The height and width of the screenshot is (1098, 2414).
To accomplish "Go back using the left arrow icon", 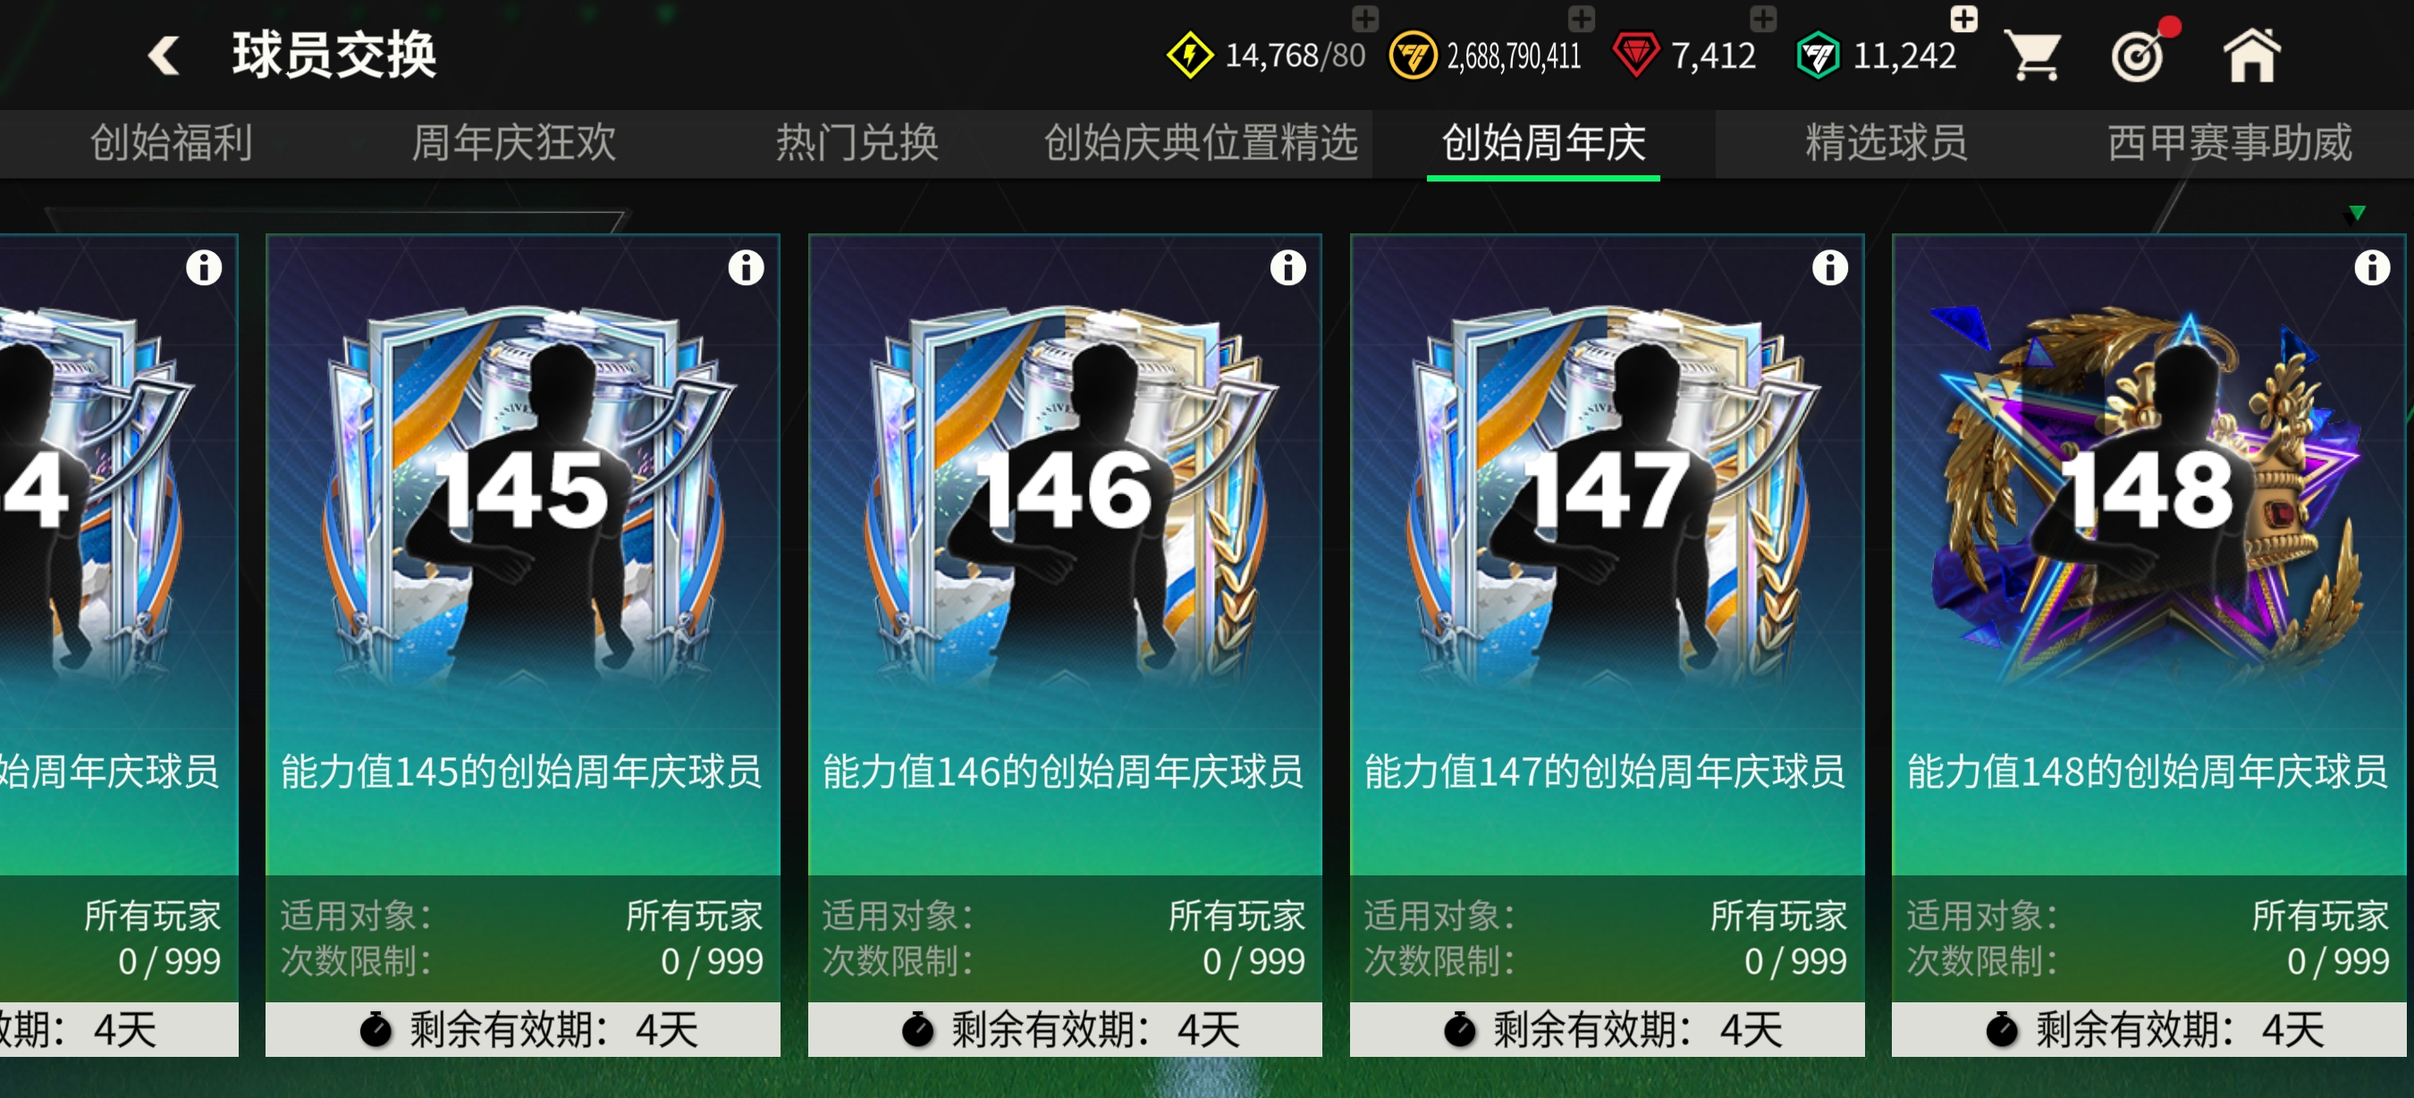I will 164,55.
